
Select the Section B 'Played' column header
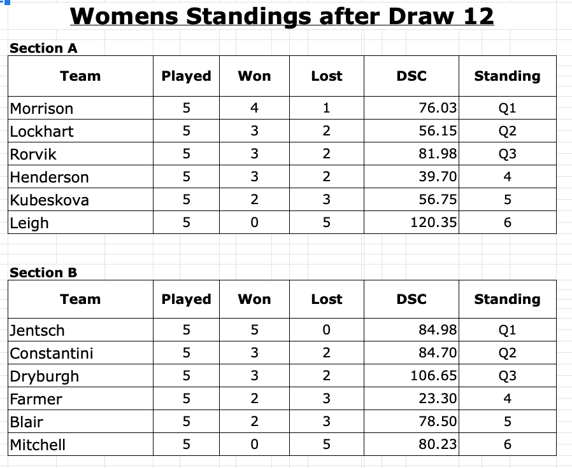[x=186, y=299]
